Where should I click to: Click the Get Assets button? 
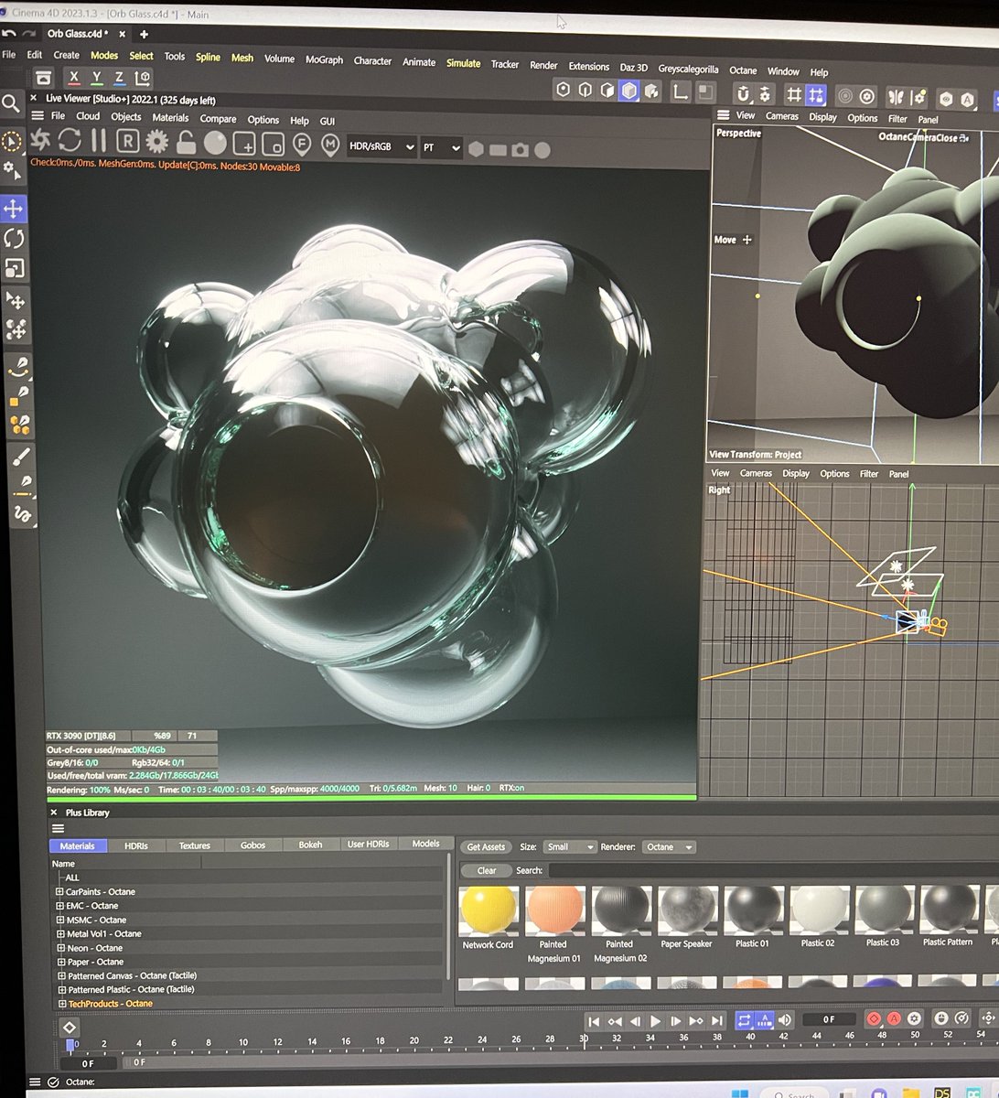click(x=486, y=847)
